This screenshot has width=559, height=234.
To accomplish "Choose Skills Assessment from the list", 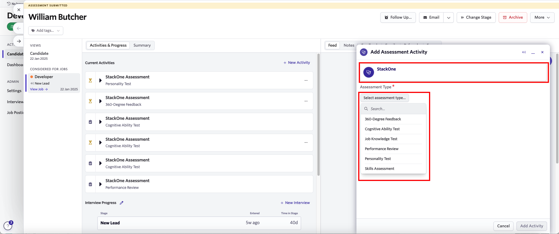I will point(393,169).
